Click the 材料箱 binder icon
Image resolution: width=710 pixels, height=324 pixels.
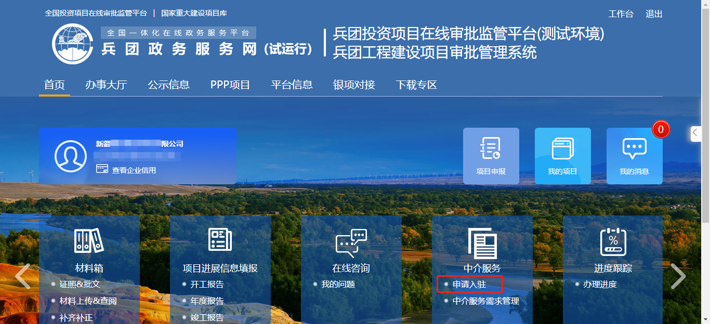(x=89, y=241)
